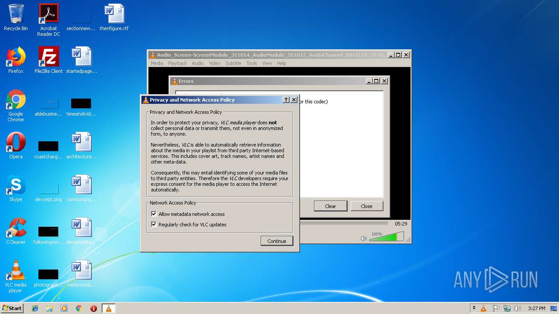Click Close button in Errors window
Viewport: 559px width, 314px height.
366,206
